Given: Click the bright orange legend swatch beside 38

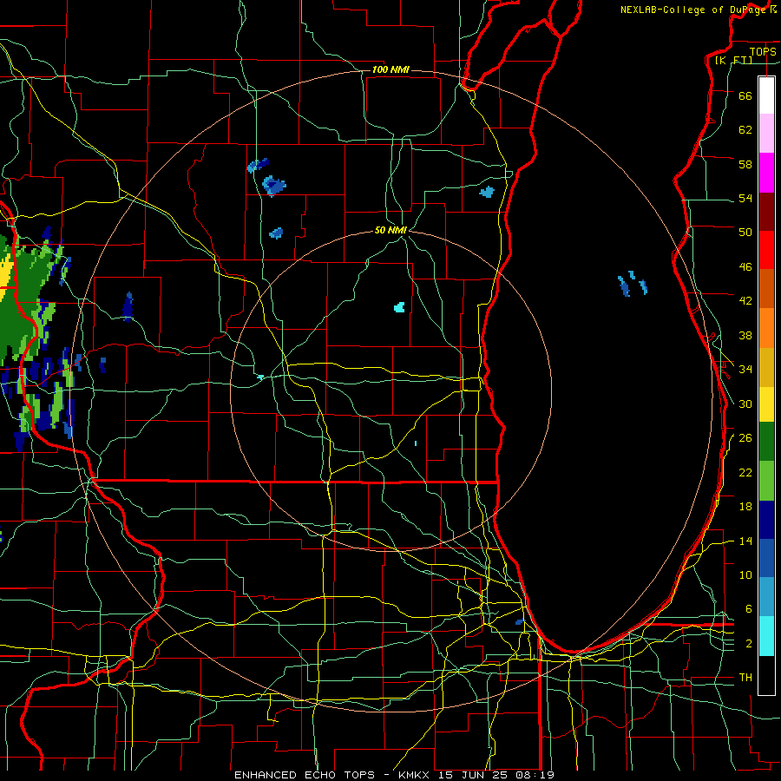Looking at the screenshot, I should click(x=766, y=328).
